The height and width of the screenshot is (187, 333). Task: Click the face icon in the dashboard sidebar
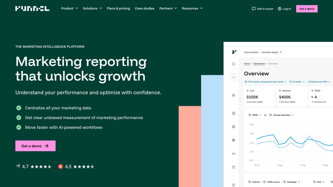[234, 95]
